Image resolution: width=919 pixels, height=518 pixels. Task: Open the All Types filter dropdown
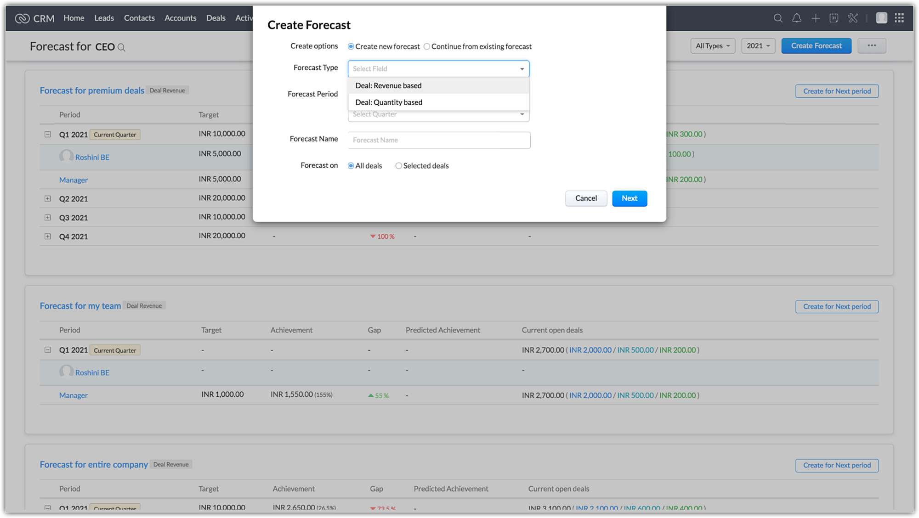point(713,46)
